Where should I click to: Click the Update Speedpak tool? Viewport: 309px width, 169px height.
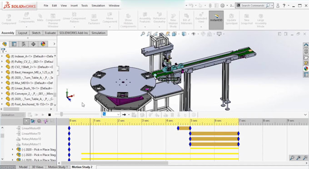click(x=231, y=20)
